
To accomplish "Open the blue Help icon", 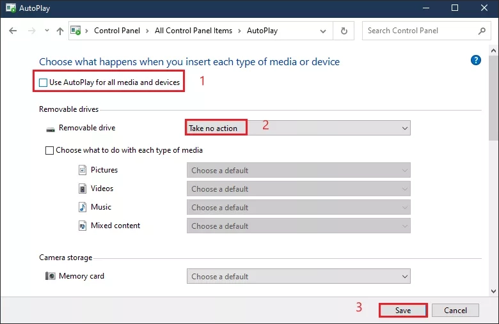I will [x=476, y=60].
